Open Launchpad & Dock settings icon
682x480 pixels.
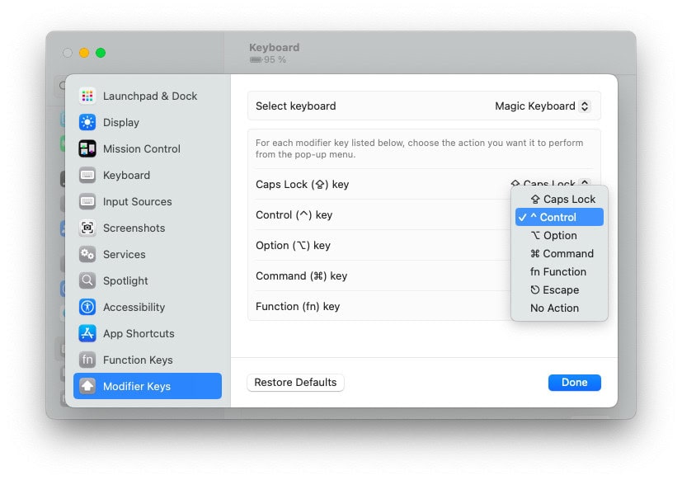[87, 96]
